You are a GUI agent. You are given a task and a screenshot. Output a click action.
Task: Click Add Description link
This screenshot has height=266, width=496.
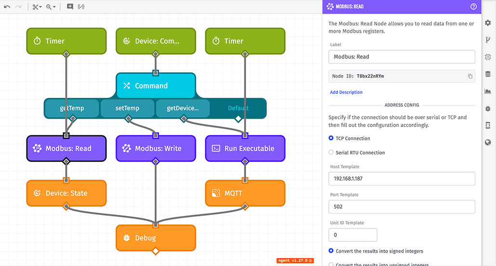click(346, 92)
